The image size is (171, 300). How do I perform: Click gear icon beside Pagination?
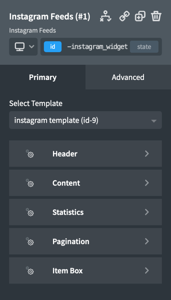pyautogui.click(x=30, y=241)
